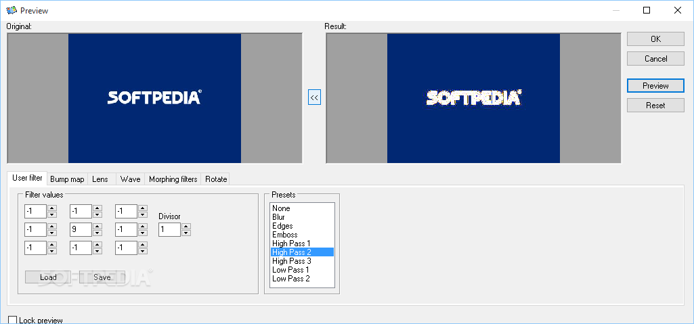Screen dimensions: 694x324
Task: Increase the Divisor value with up arrow
Action: [x=186, y=227]
